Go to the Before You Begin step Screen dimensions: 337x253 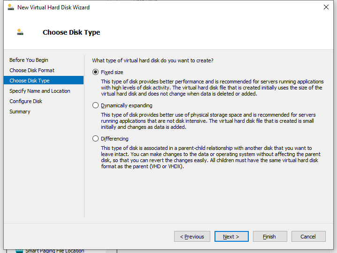(29, 60)
